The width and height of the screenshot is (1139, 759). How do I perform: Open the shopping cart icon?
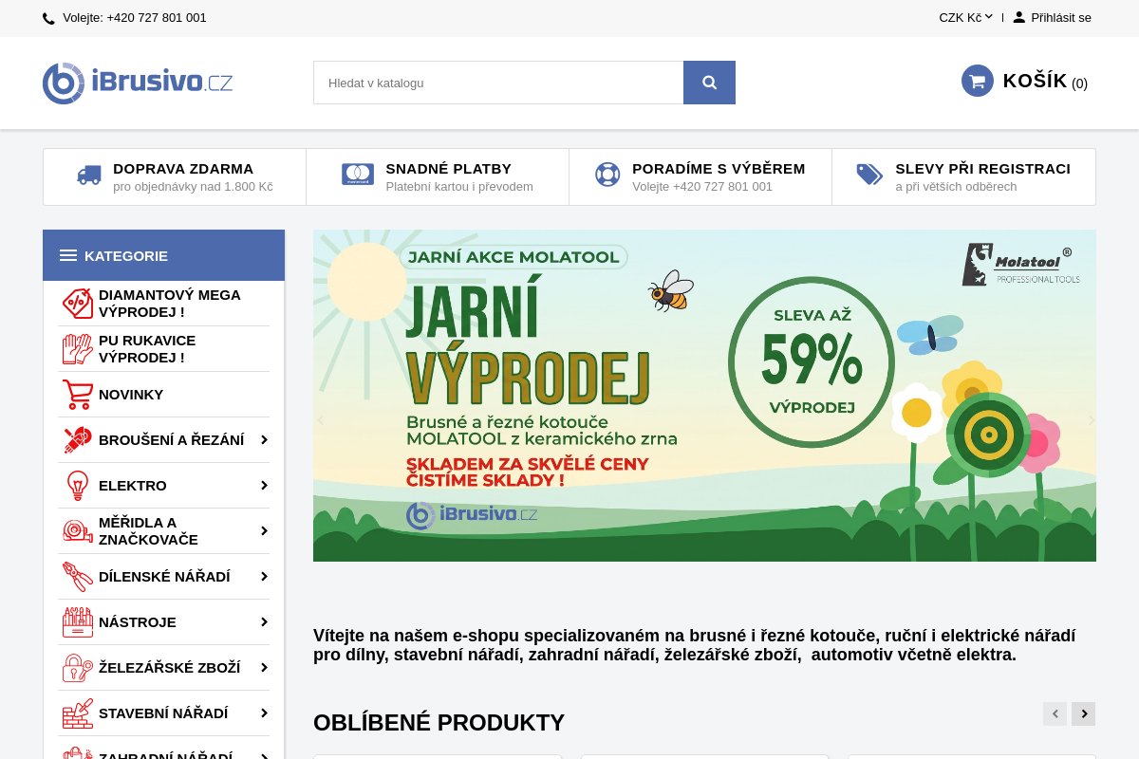(978, 81)
